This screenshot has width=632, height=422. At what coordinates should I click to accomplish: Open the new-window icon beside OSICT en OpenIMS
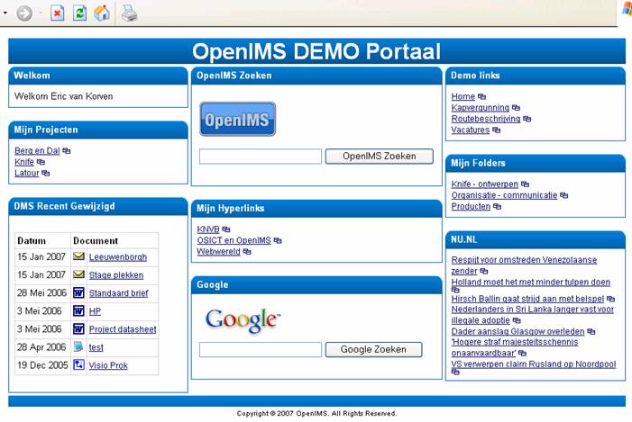coord(278,240)
